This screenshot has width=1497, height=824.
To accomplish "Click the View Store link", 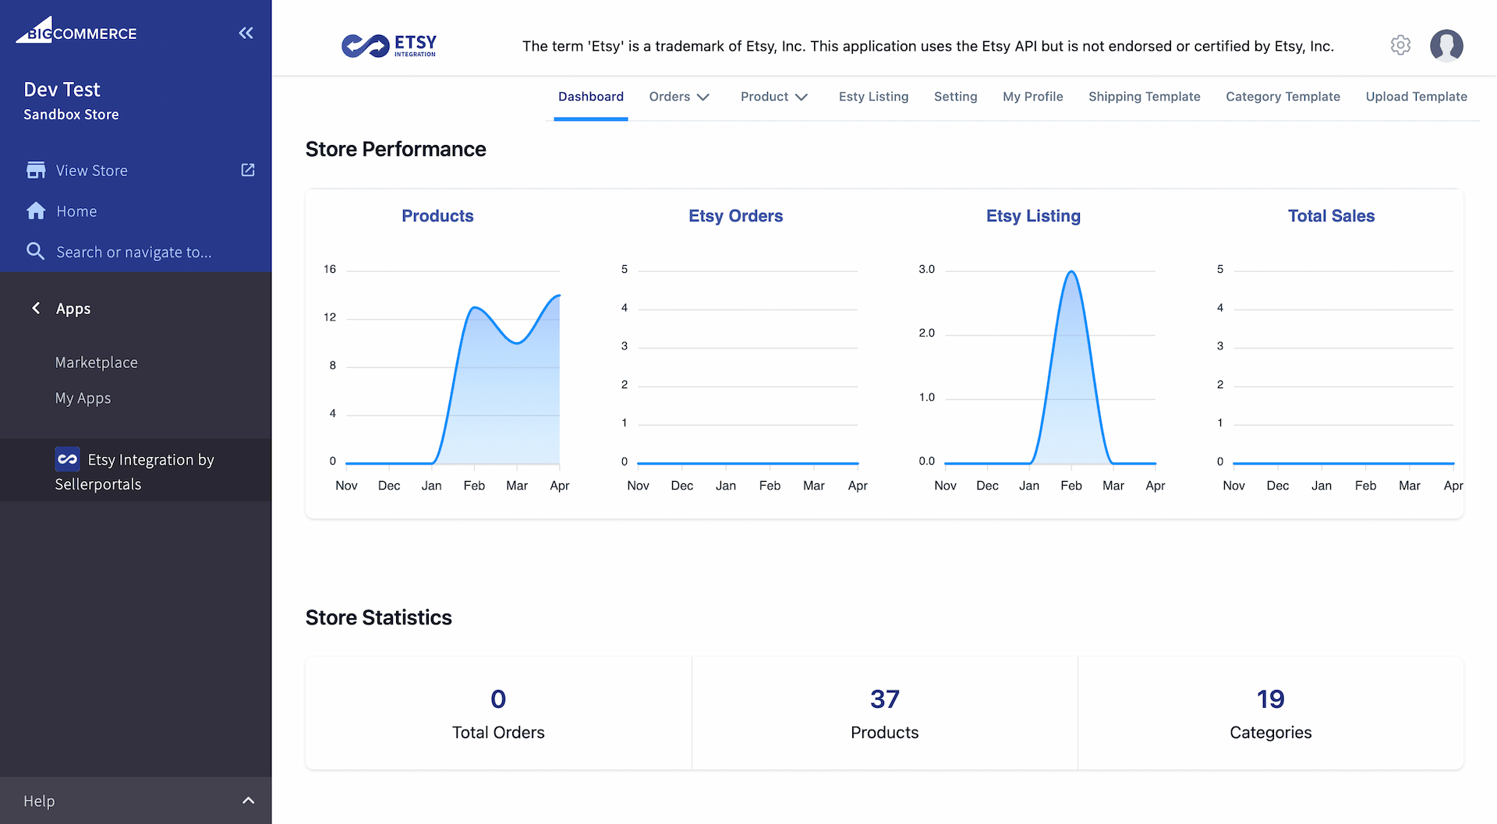I will pyautogui.click(x=92, y=171).
